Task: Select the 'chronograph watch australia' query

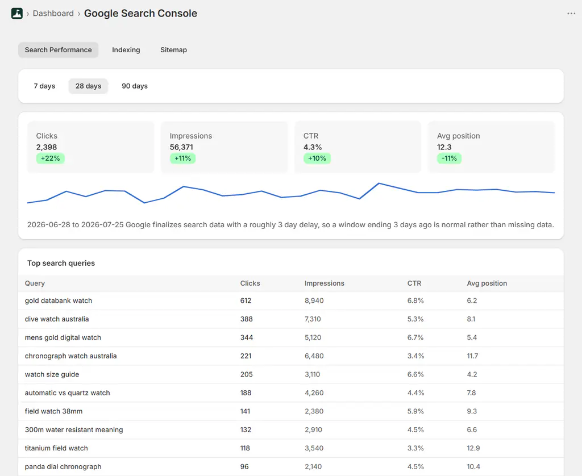Action: [70, 356]
